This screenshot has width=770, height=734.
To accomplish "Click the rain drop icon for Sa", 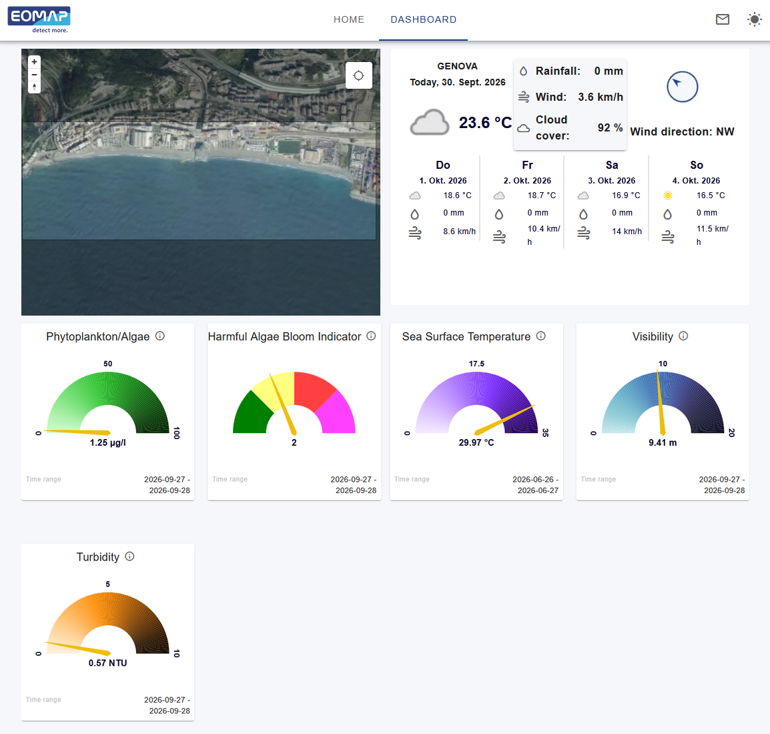I will point(583,214).
